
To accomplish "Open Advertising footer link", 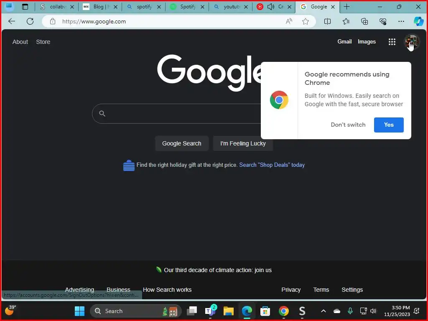I will point(79,290).
